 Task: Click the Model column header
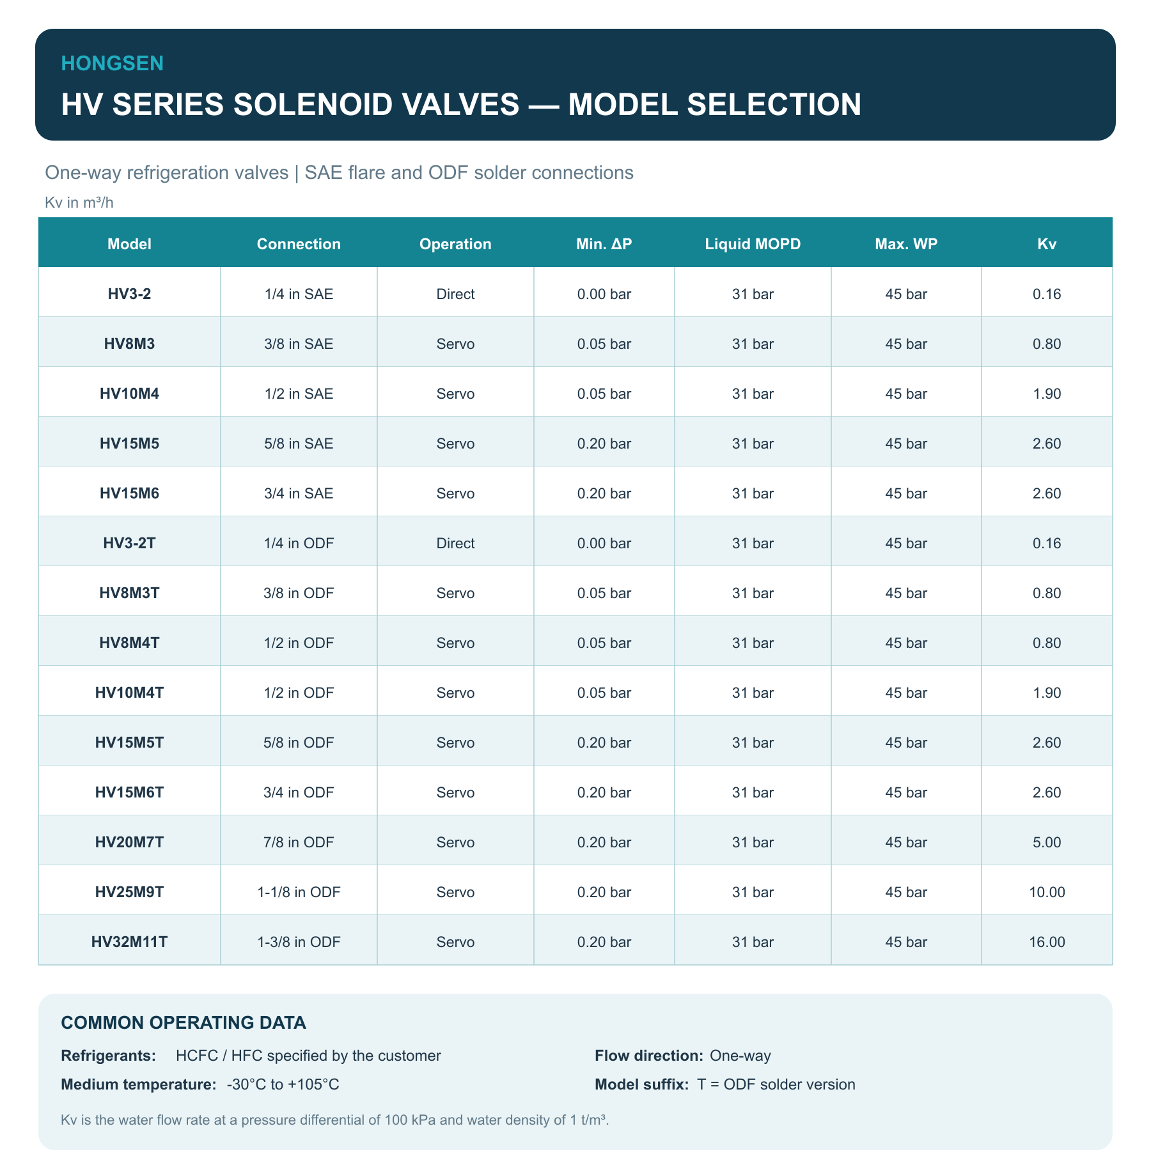tap(129, 243)
